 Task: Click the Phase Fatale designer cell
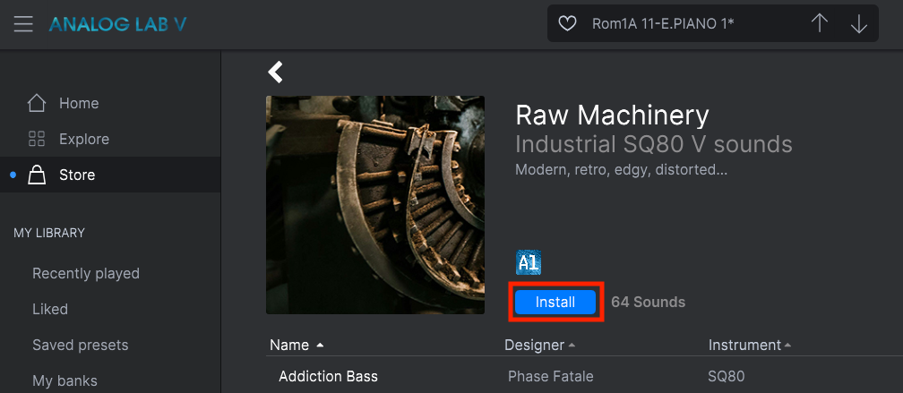coord(551,376)
